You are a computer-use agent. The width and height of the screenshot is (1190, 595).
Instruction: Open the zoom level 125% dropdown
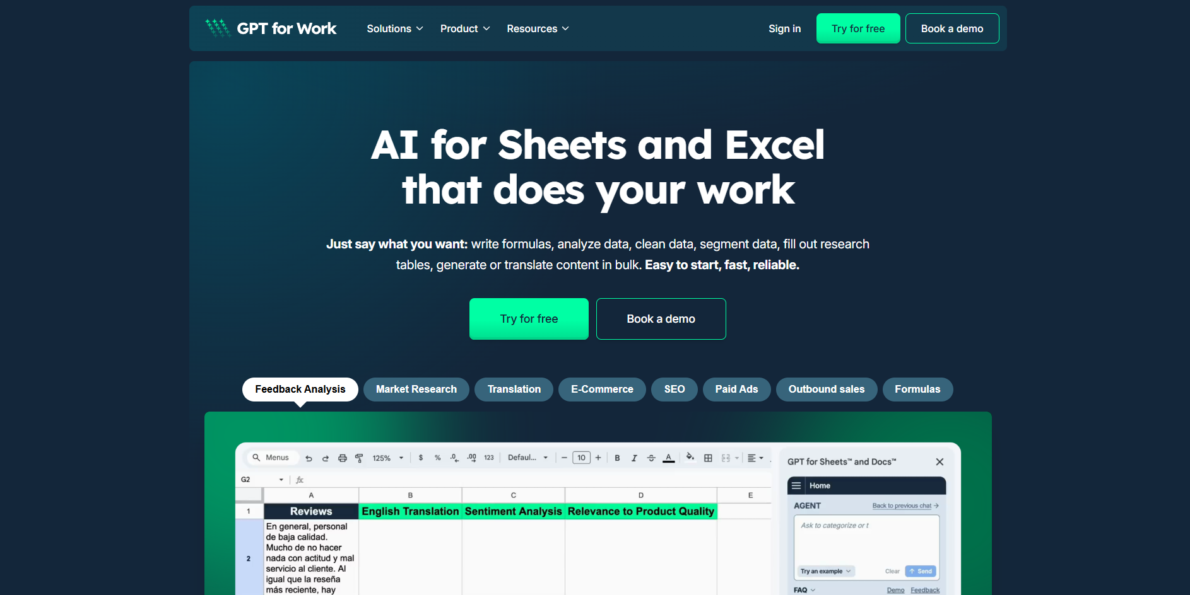382,458
